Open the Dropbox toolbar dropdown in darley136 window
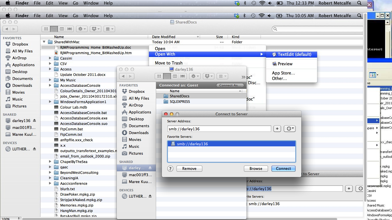 point(209,76)
